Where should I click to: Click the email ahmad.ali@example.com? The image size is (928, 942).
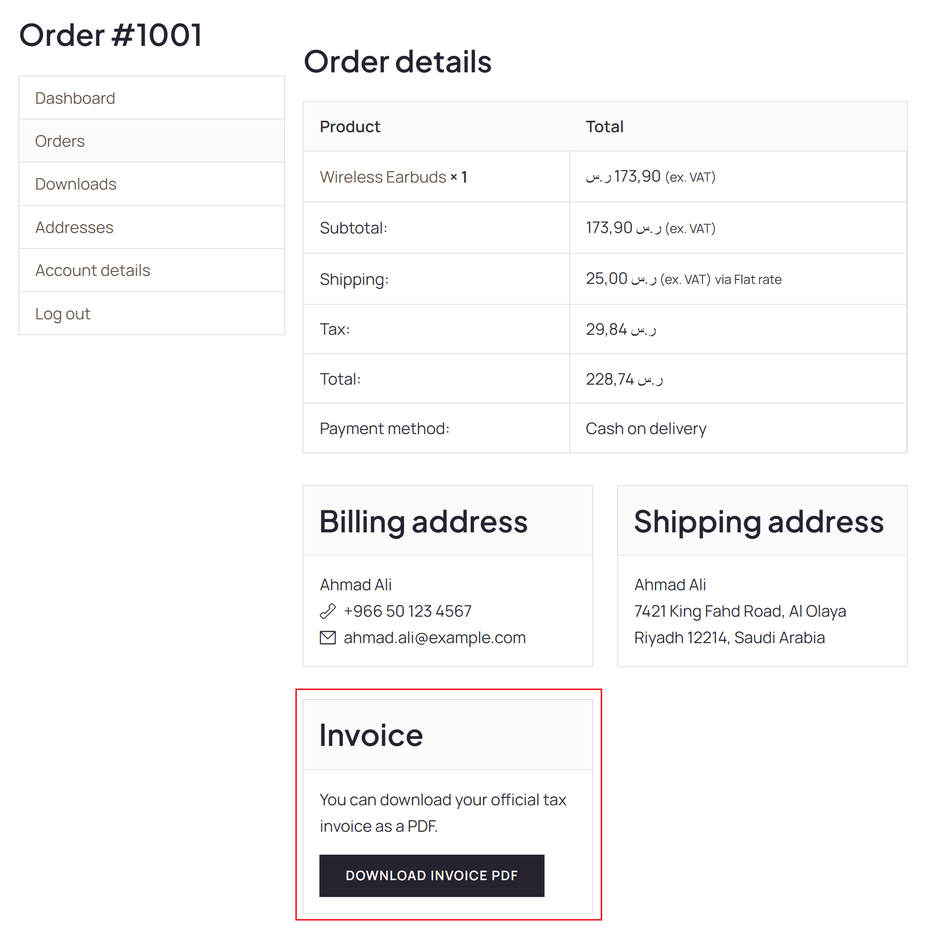435,638
